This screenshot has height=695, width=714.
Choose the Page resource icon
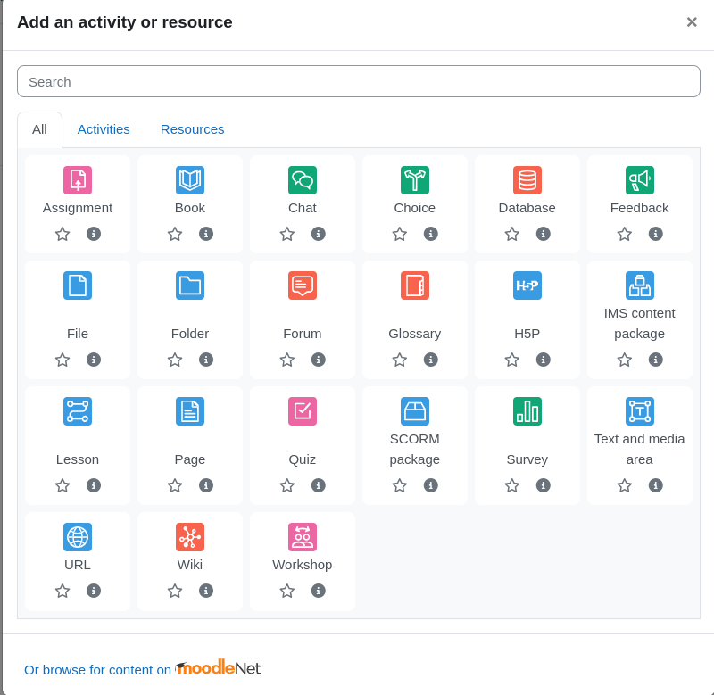[190, 411]
